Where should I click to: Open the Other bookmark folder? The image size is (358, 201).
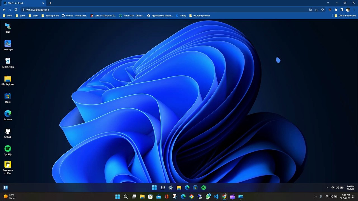(x=8, y=16)
